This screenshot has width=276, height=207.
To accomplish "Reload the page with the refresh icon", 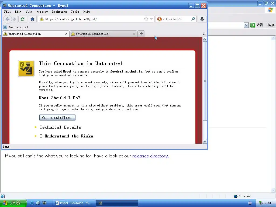I will [x=22, y=19].
